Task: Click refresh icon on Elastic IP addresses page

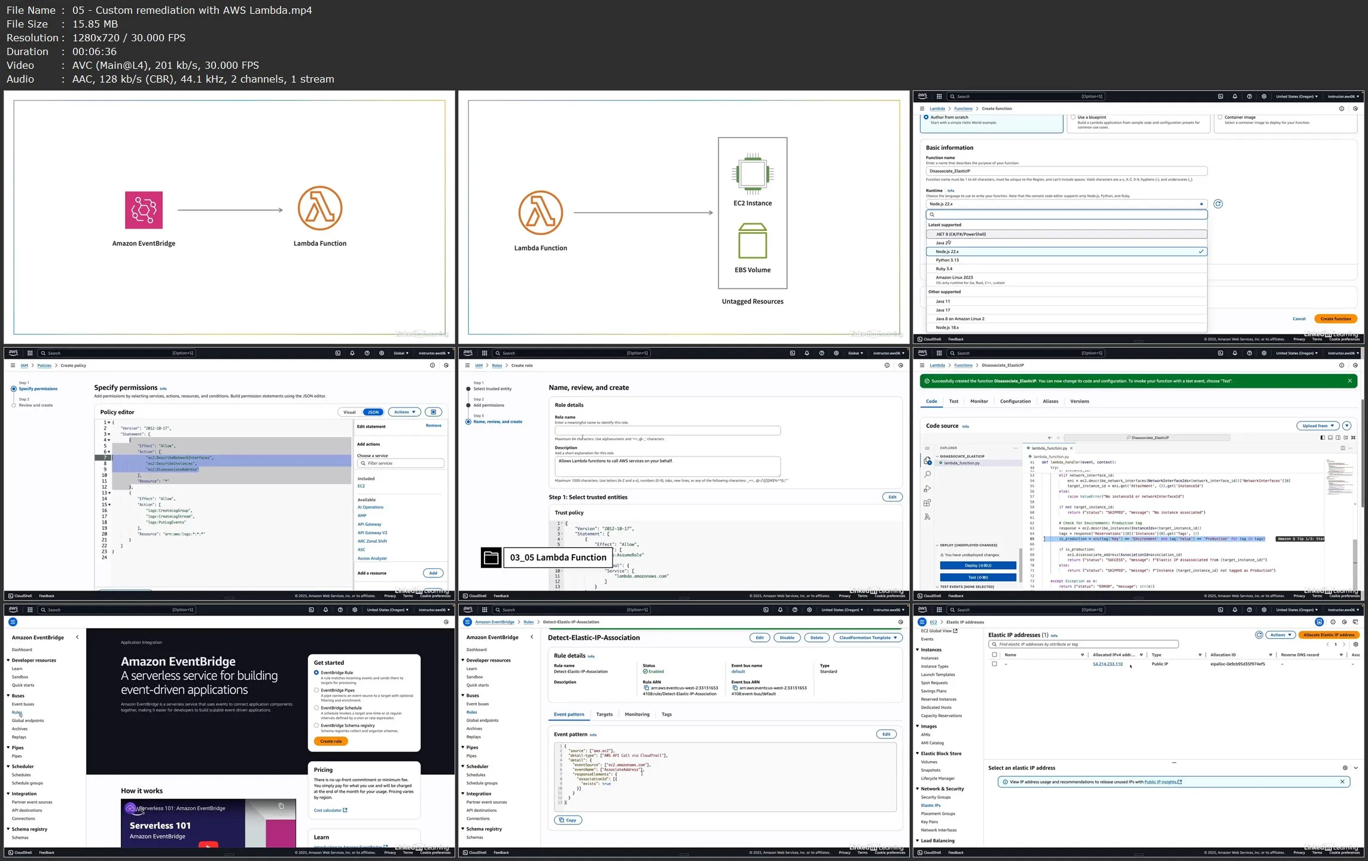Action: [x=1259, y=635]
